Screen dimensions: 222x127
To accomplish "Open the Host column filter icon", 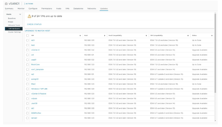I will (x=105, y=36).
